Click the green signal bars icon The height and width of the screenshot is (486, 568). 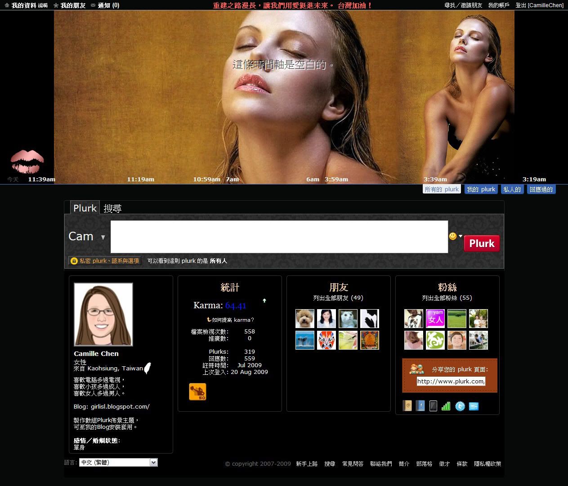click(x=446, y=406)
